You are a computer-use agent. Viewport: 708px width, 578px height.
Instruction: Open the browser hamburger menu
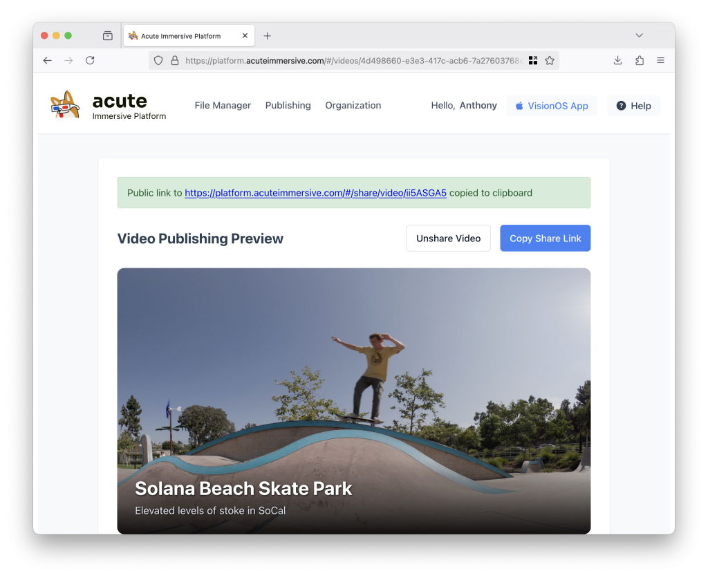[660, 61]
